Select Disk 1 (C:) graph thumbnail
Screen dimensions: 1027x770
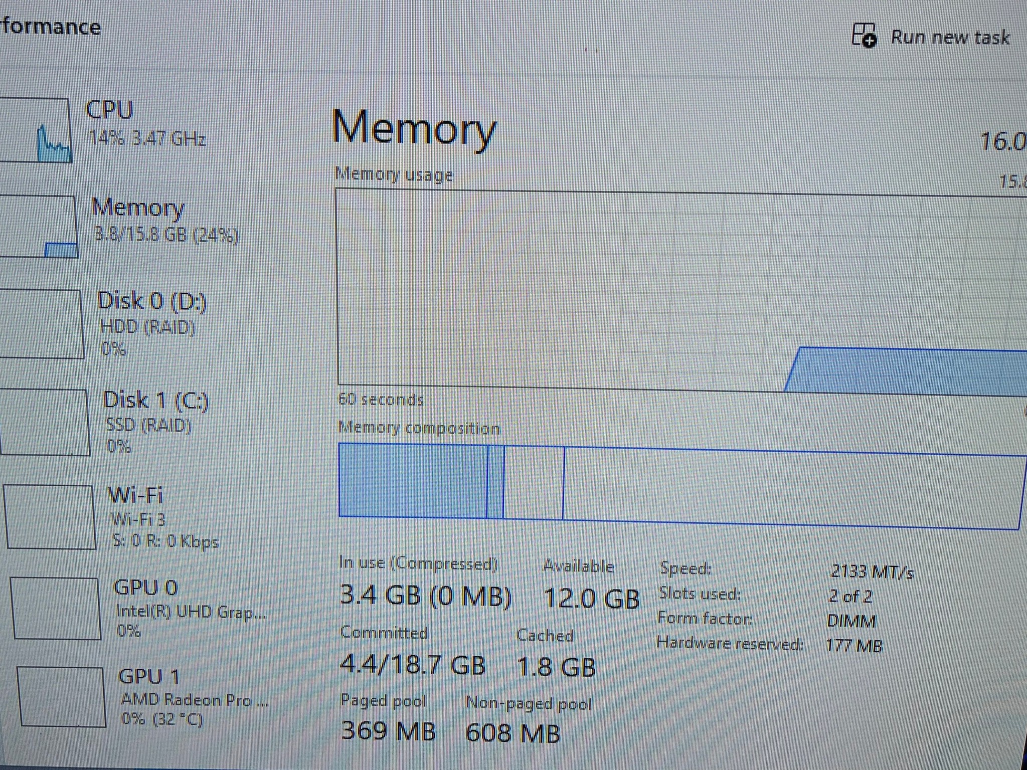45,422
